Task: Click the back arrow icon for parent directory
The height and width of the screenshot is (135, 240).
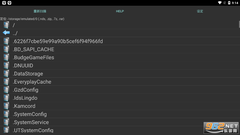Action: pyautogui.click(x=6, y=33)
